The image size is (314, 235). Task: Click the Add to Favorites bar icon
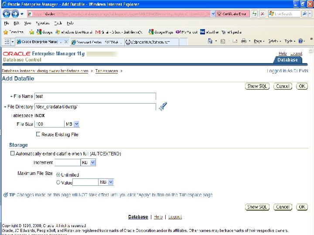click(x=32, y=32)
